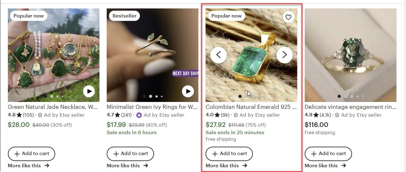Select second carousel dot on Ivy Rings image
The height and width of the screenshot is (172, 406).
tap(151, 96)
